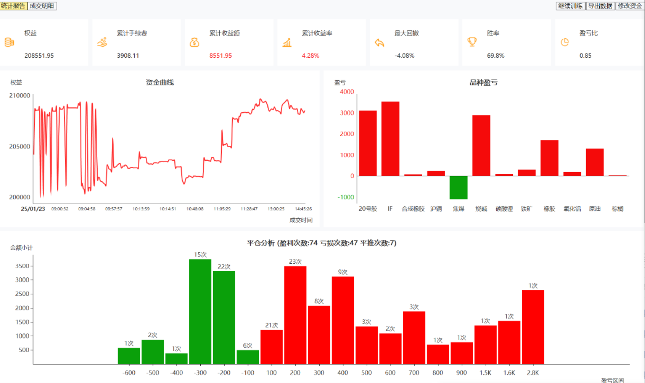Click the red bar labeled 21次
Screen dimensions: 645x383
272,347
